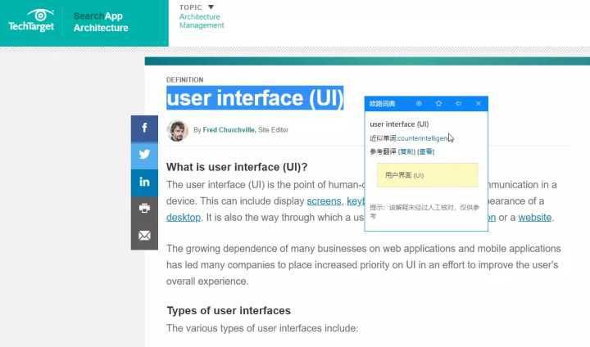Share the article on Facebook
Viewport: 590px width, 347px height.
144,128
